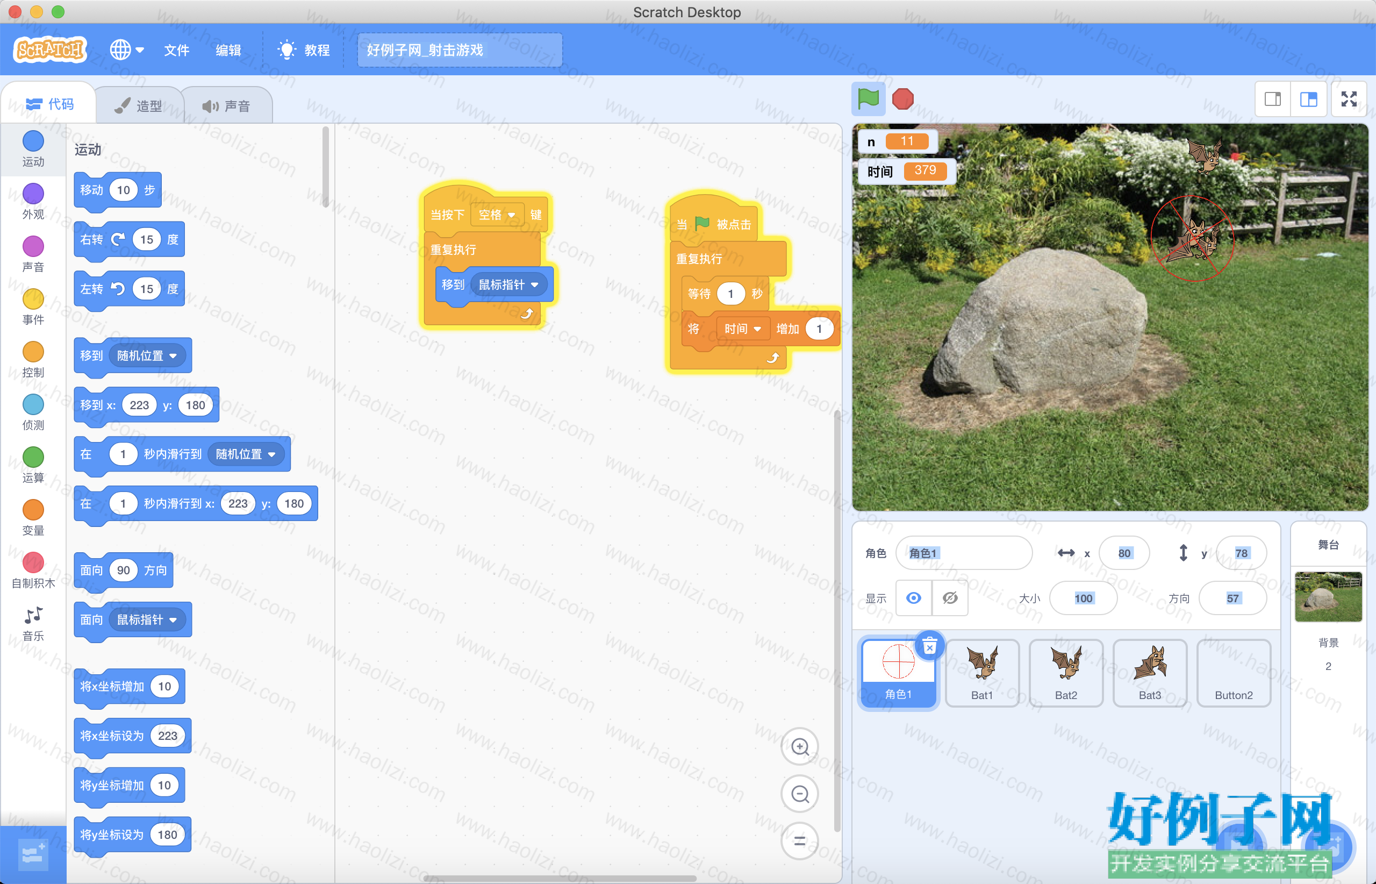Click the 时间 variable monitor on stage
Image resolution: width=1376 pixels, height=884 pixels.
pyautogui.click(x=907, y=171)
